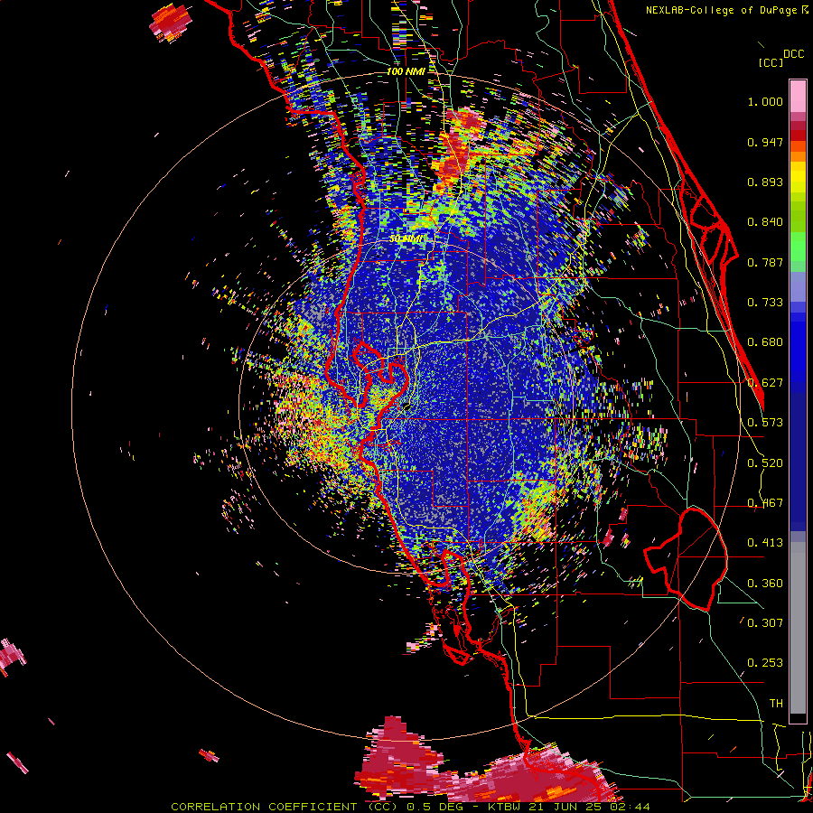The image size is (813, 813).
Task: Click the 0.413 legend label
Action: pos(765,543)
